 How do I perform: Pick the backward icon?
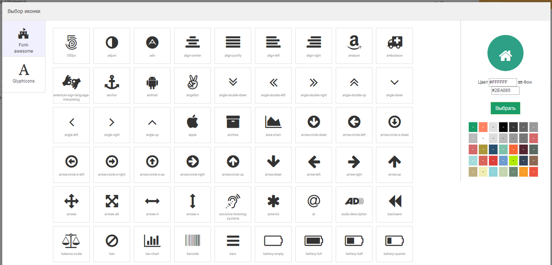pyautogui.click(x=394, y=204)
